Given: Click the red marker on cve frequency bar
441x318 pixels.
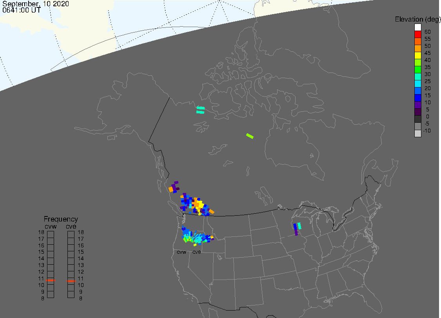Looking at the screenshot, I should pos(71,281).
